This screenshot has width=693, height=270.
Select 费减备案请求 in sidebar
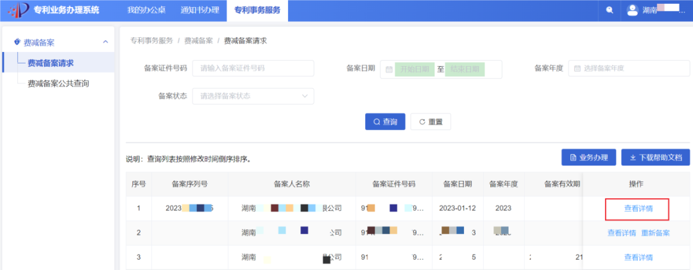click(x=50, y=63)
